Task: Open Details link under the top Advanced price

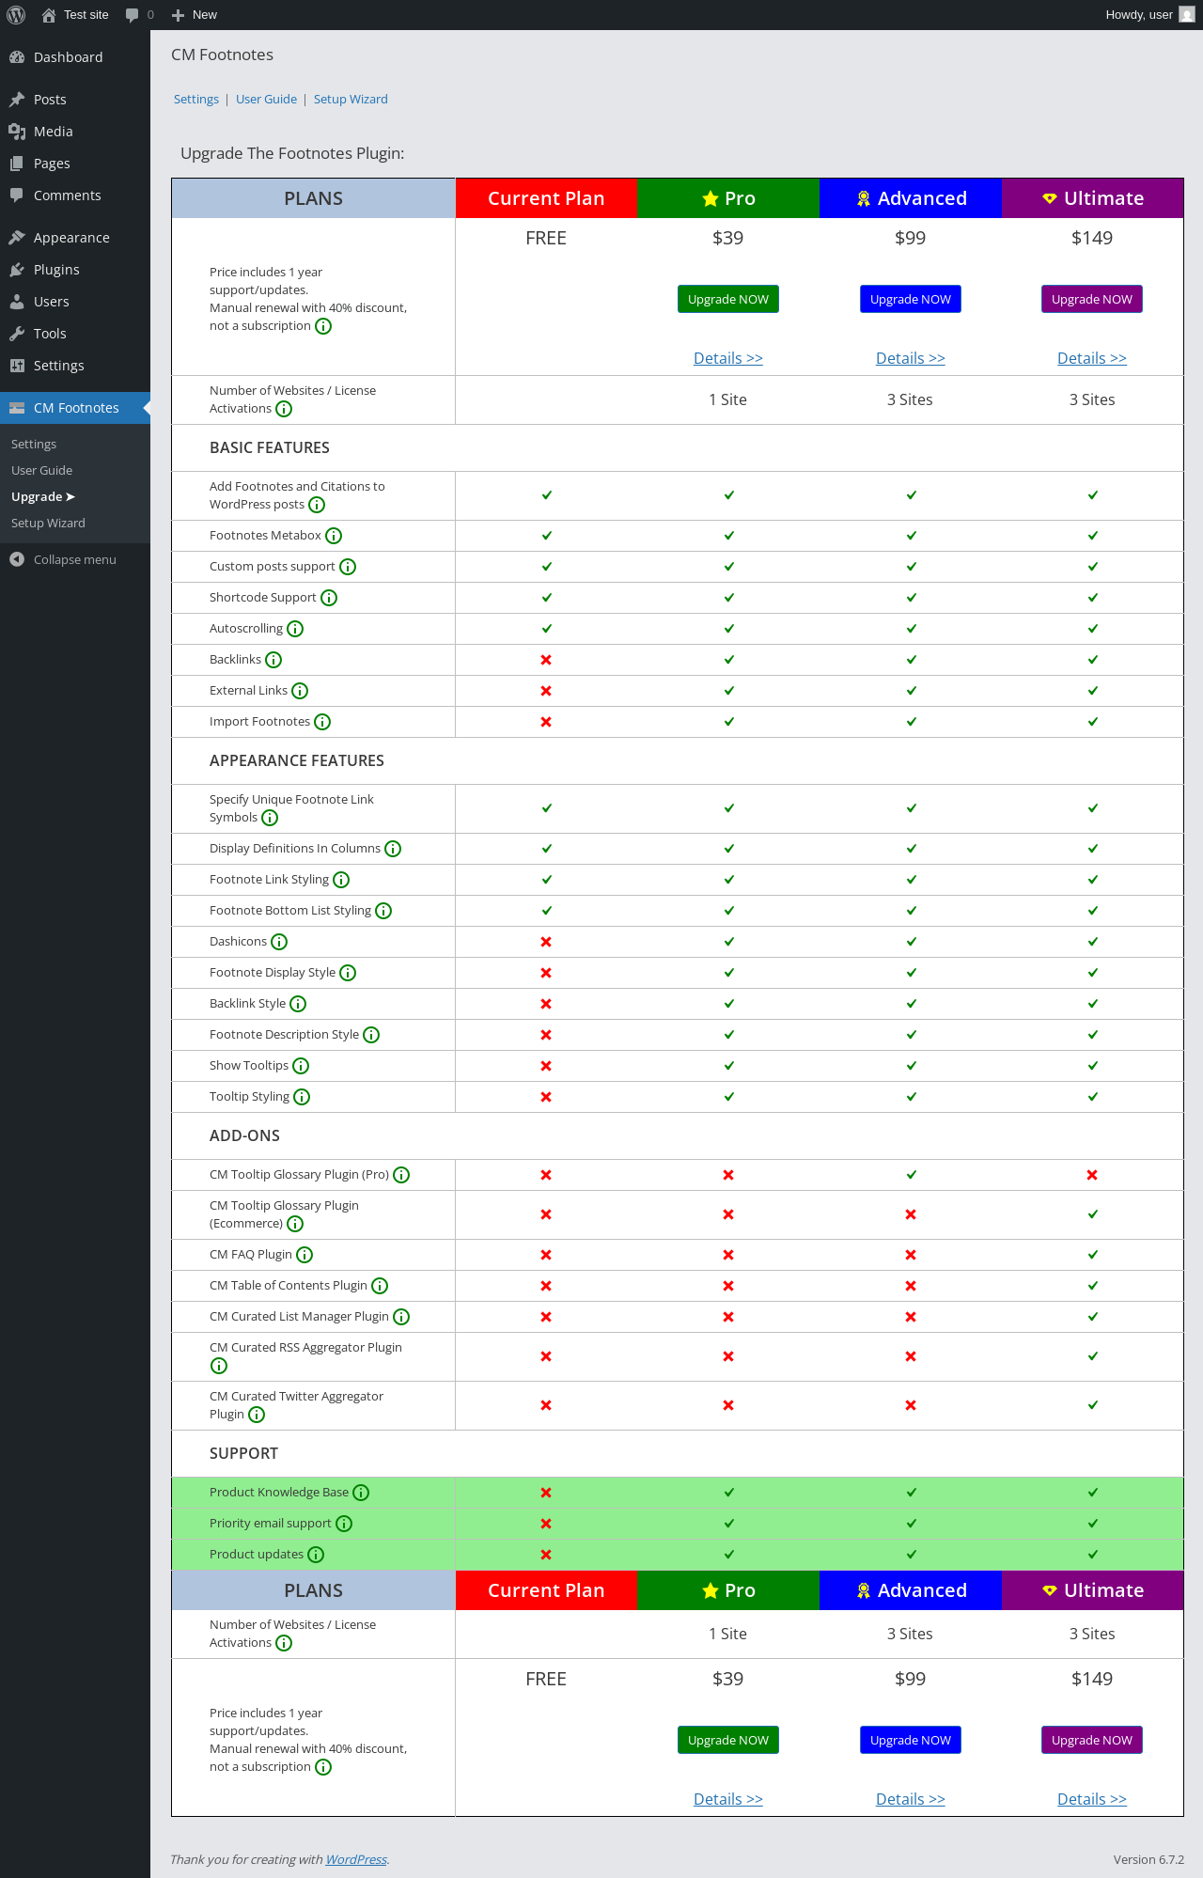Action: (x=911, y=358)
